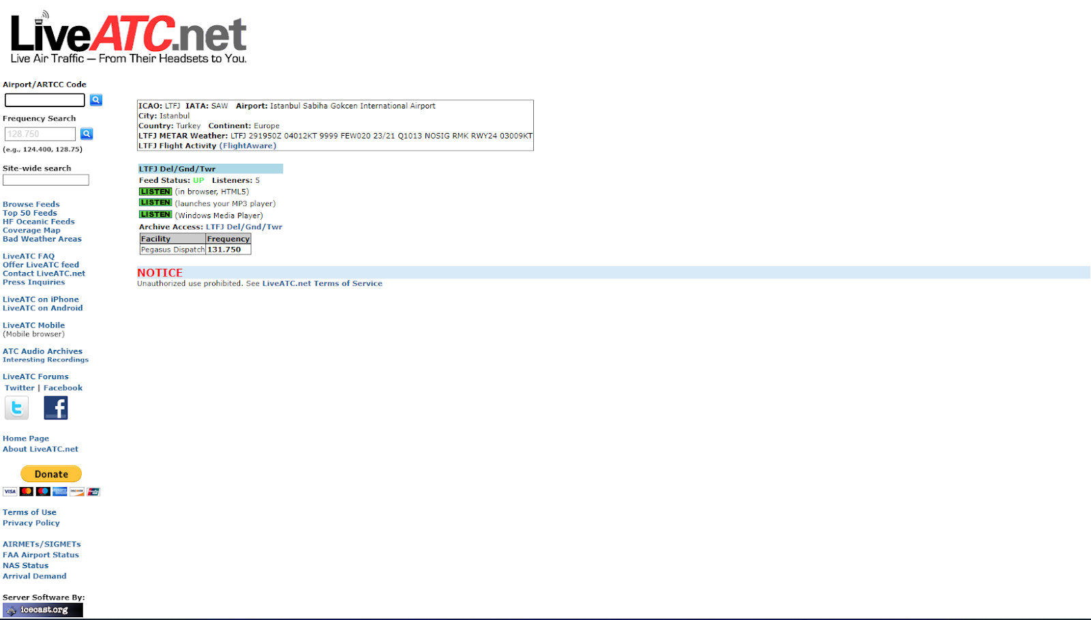This screenshot has height=620, width=1091.
Task: Open HF Oceanic Feeds
Action: (39, 222)
